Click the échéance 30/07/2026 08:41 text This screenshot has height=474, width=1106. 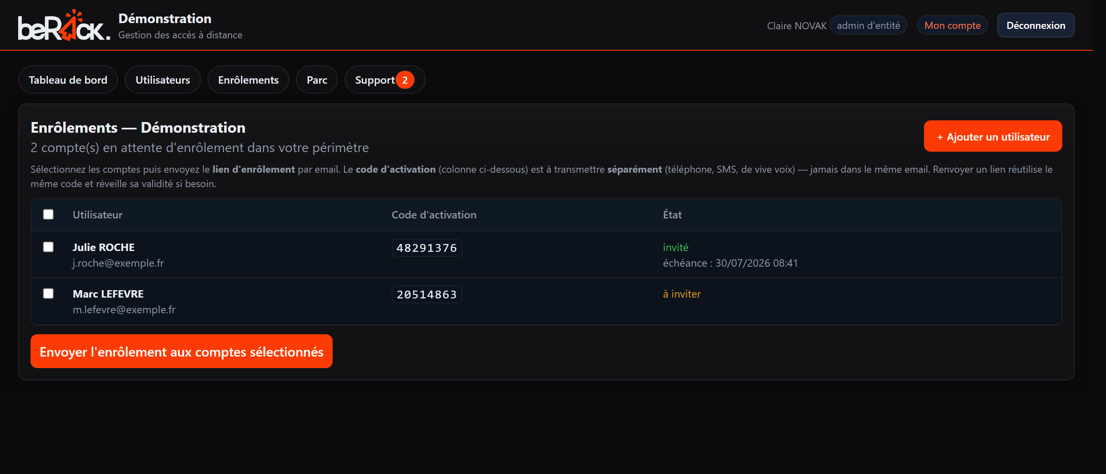730,263
